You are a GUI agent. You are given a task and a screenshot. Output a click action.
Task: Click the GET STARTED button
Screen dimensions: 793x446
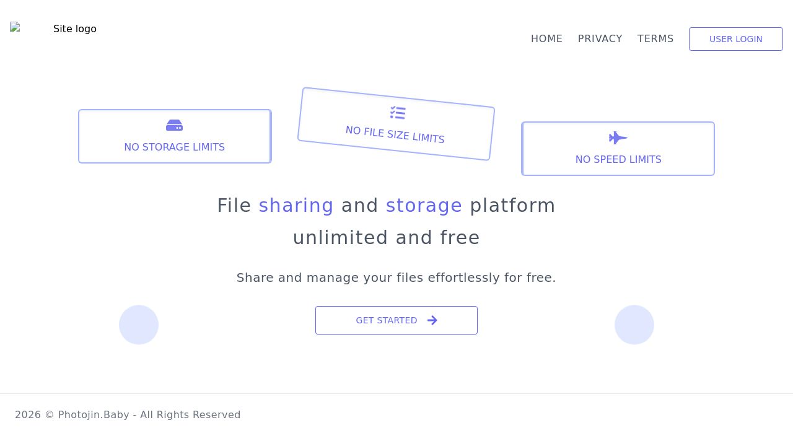click(x=396, y=320)
